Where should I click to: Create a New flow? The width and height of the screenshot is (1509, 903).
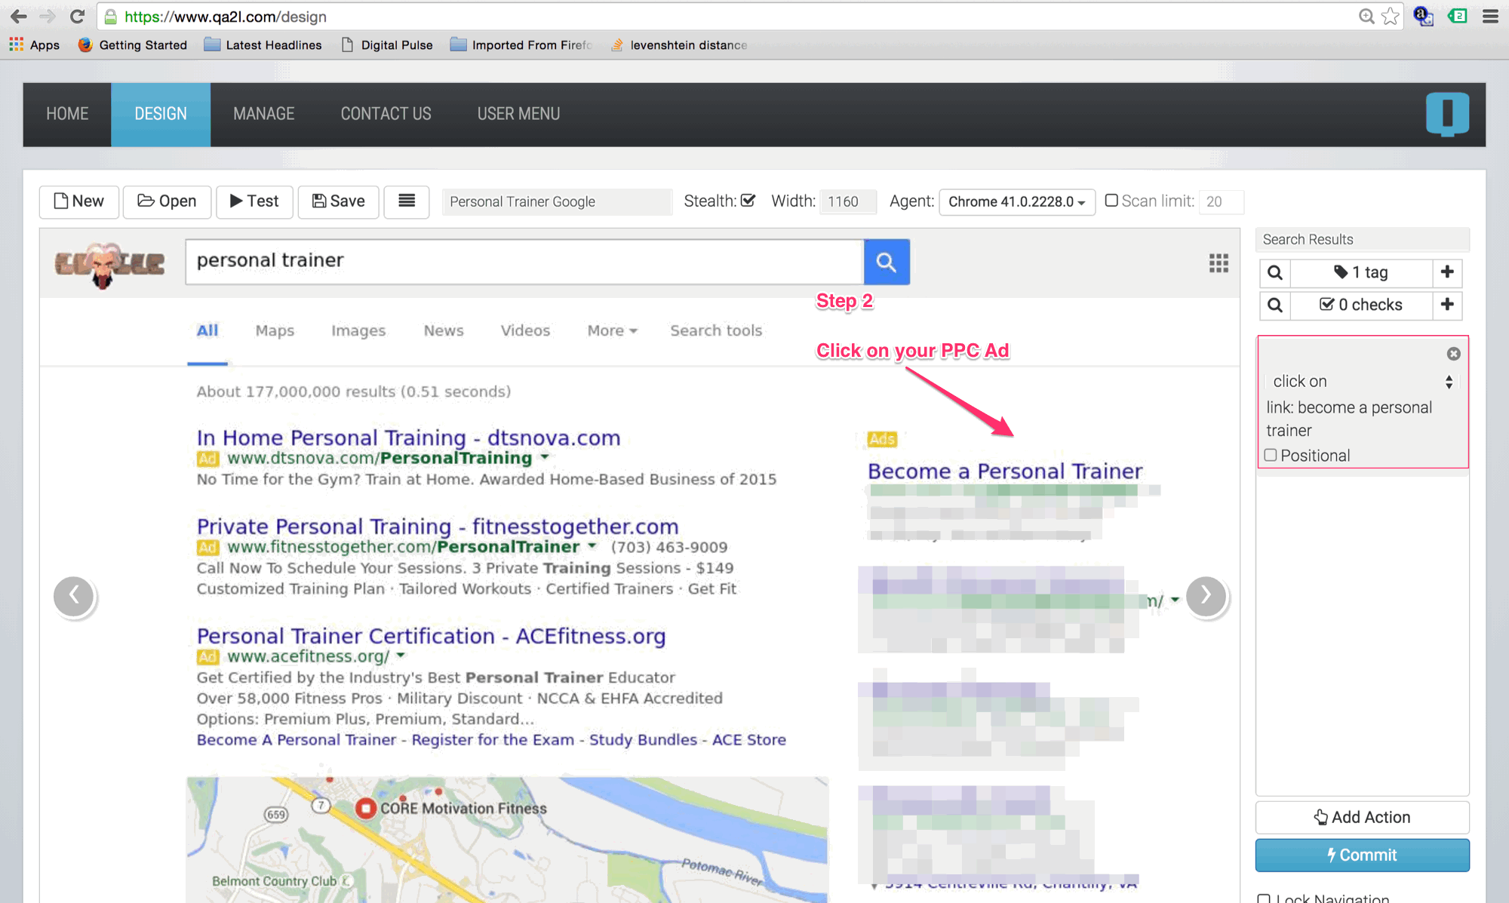pyautogui.click(x=78, y=201)
